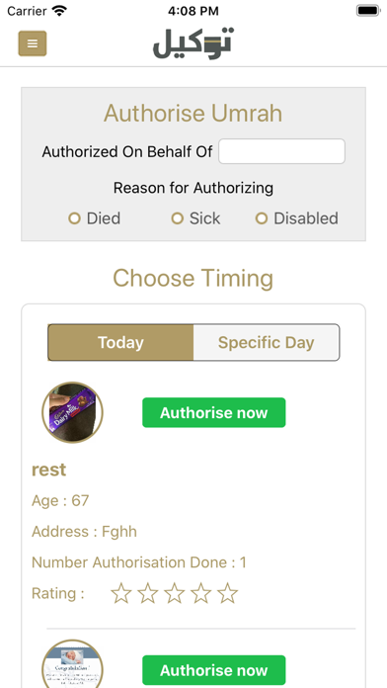The width and height of the screenshot is (387, 688).
Task: Focus the Authorized On Behalf Of field
Action: point(281,151)
